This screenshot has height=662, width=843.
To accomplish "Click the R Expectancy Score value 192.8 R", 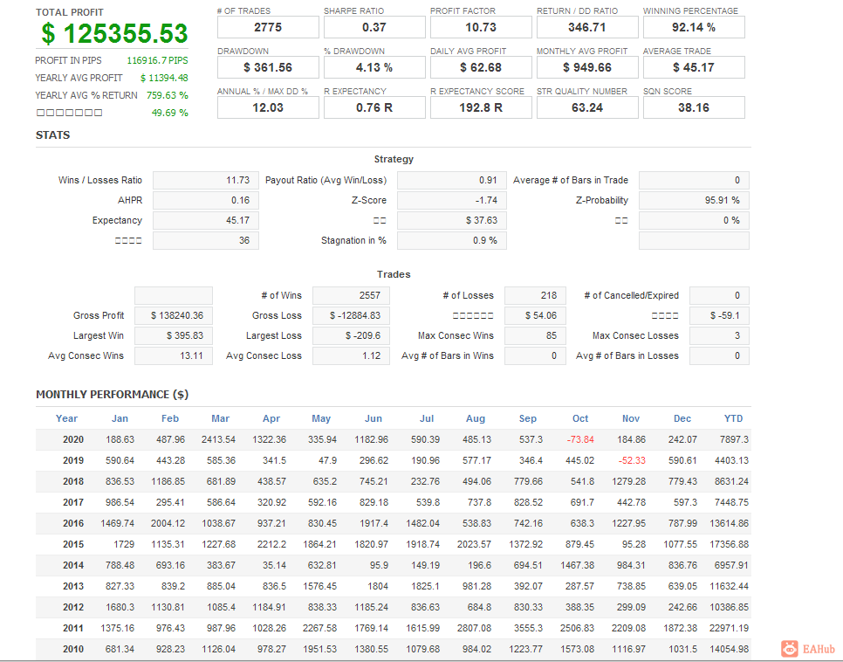I will (481, 107).
